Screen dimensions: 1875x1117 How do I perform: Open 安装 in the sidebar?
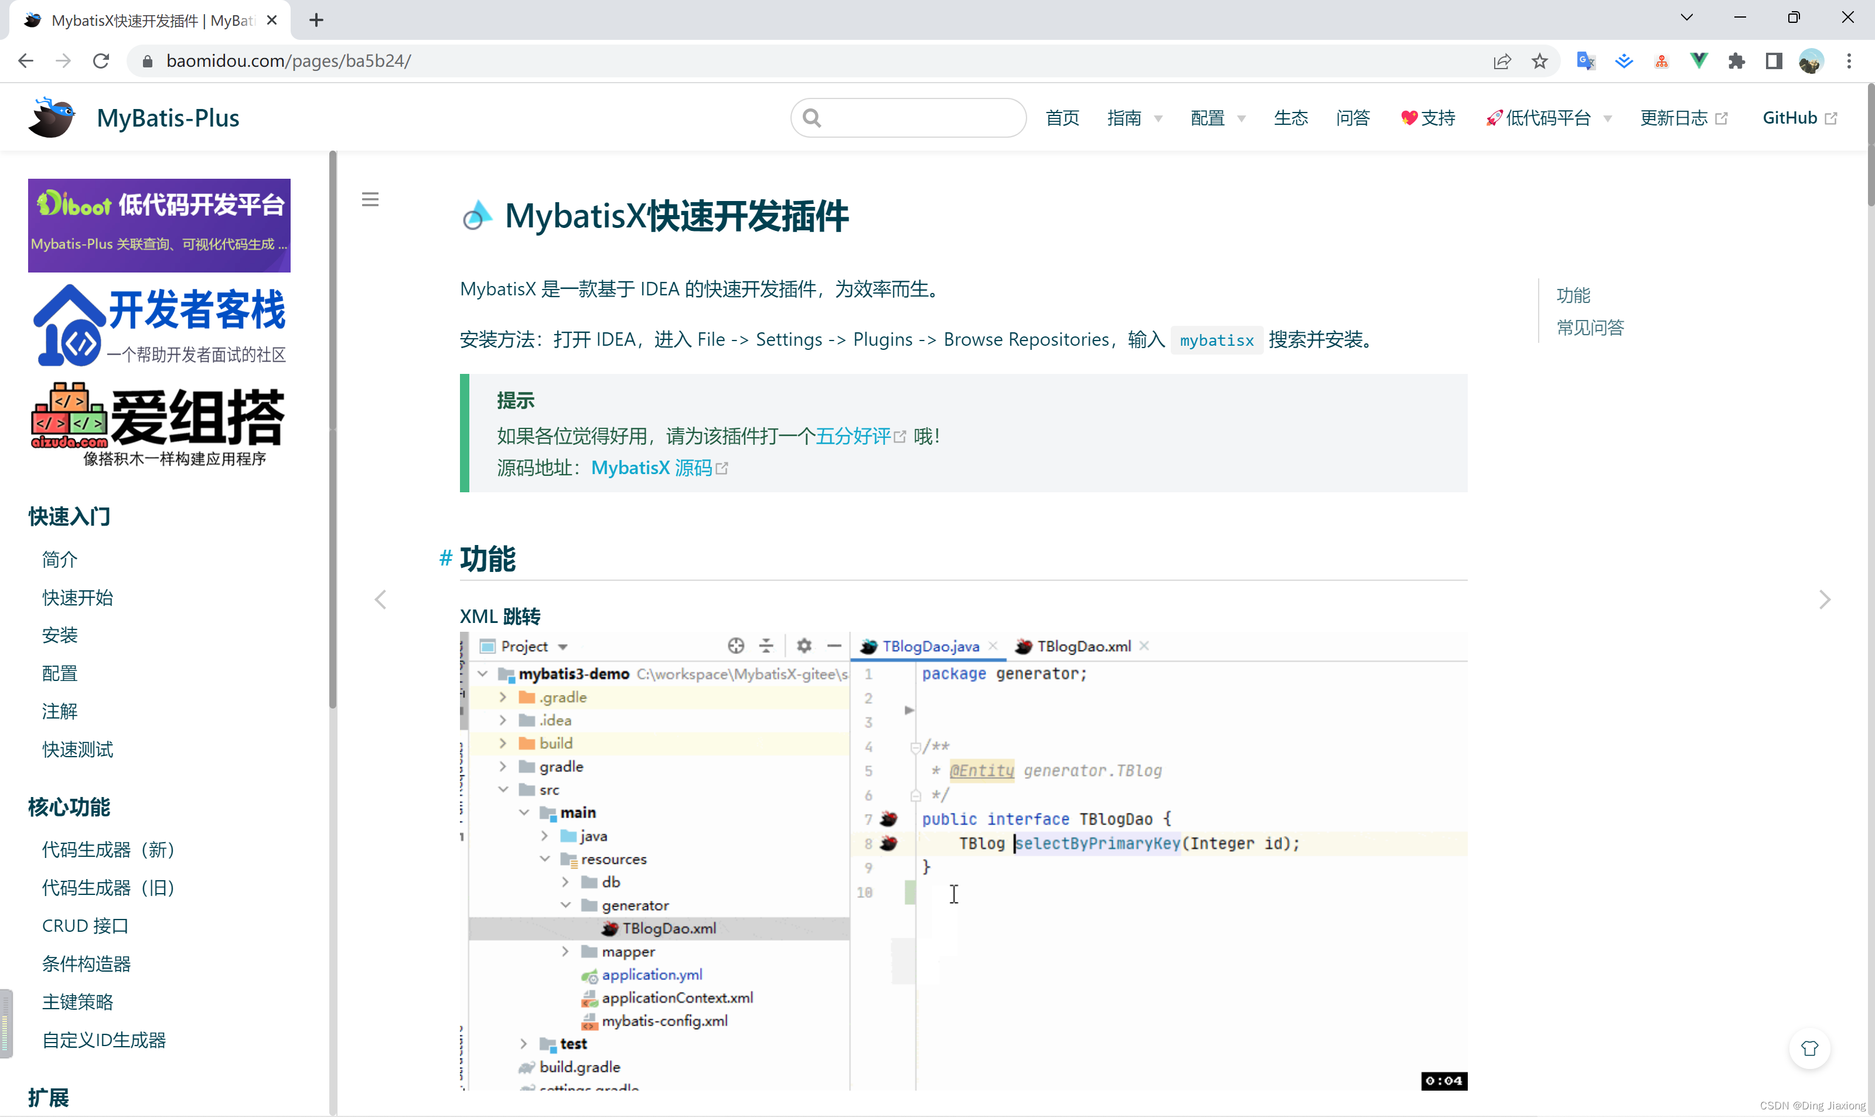(x=59, y=635)
